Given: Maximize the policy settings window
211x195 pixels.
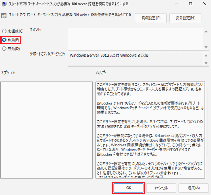Looking at the screenshot, I should coord(190,4).
